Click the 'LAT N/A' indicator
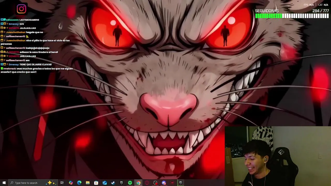 point(323,5)
